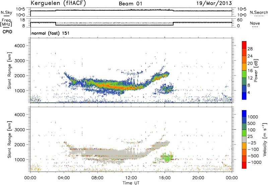The height and width of the screenshot is (185, 268).
Task: Select the "Beam 01" heading text
Action: 130,4
